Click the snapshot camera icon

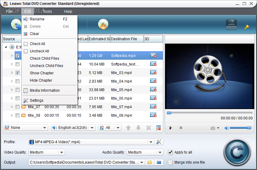[x=213, y=128]
